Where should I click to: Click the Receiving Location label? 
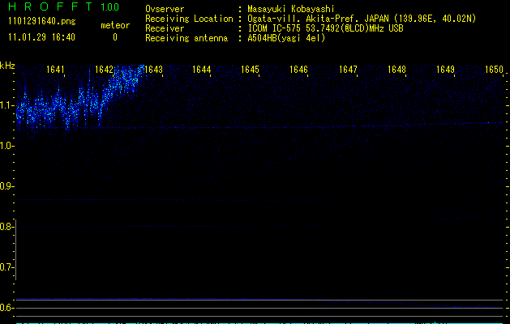coord(189,19)
